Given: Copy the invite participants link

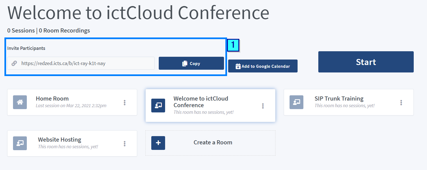Looking at the screenshot, I should coord(191,63).
